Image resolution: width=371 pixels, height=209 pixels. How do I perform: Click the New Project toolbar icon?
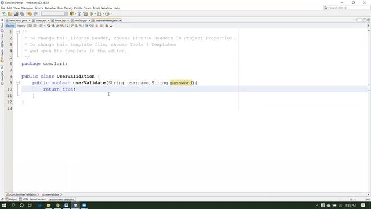pyautogui.click(x=10, y=14)
